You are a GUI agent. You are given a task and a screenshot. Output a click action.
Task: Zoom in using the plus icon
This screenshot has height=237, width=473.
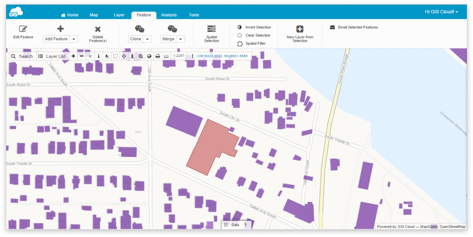73,56
